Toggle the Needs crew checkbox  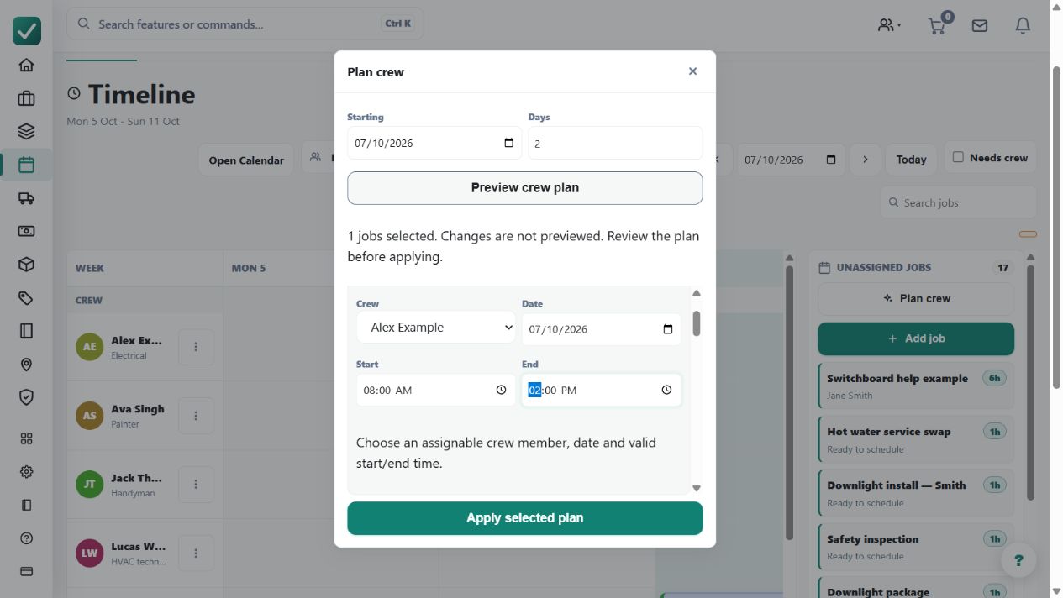point(958,157)
